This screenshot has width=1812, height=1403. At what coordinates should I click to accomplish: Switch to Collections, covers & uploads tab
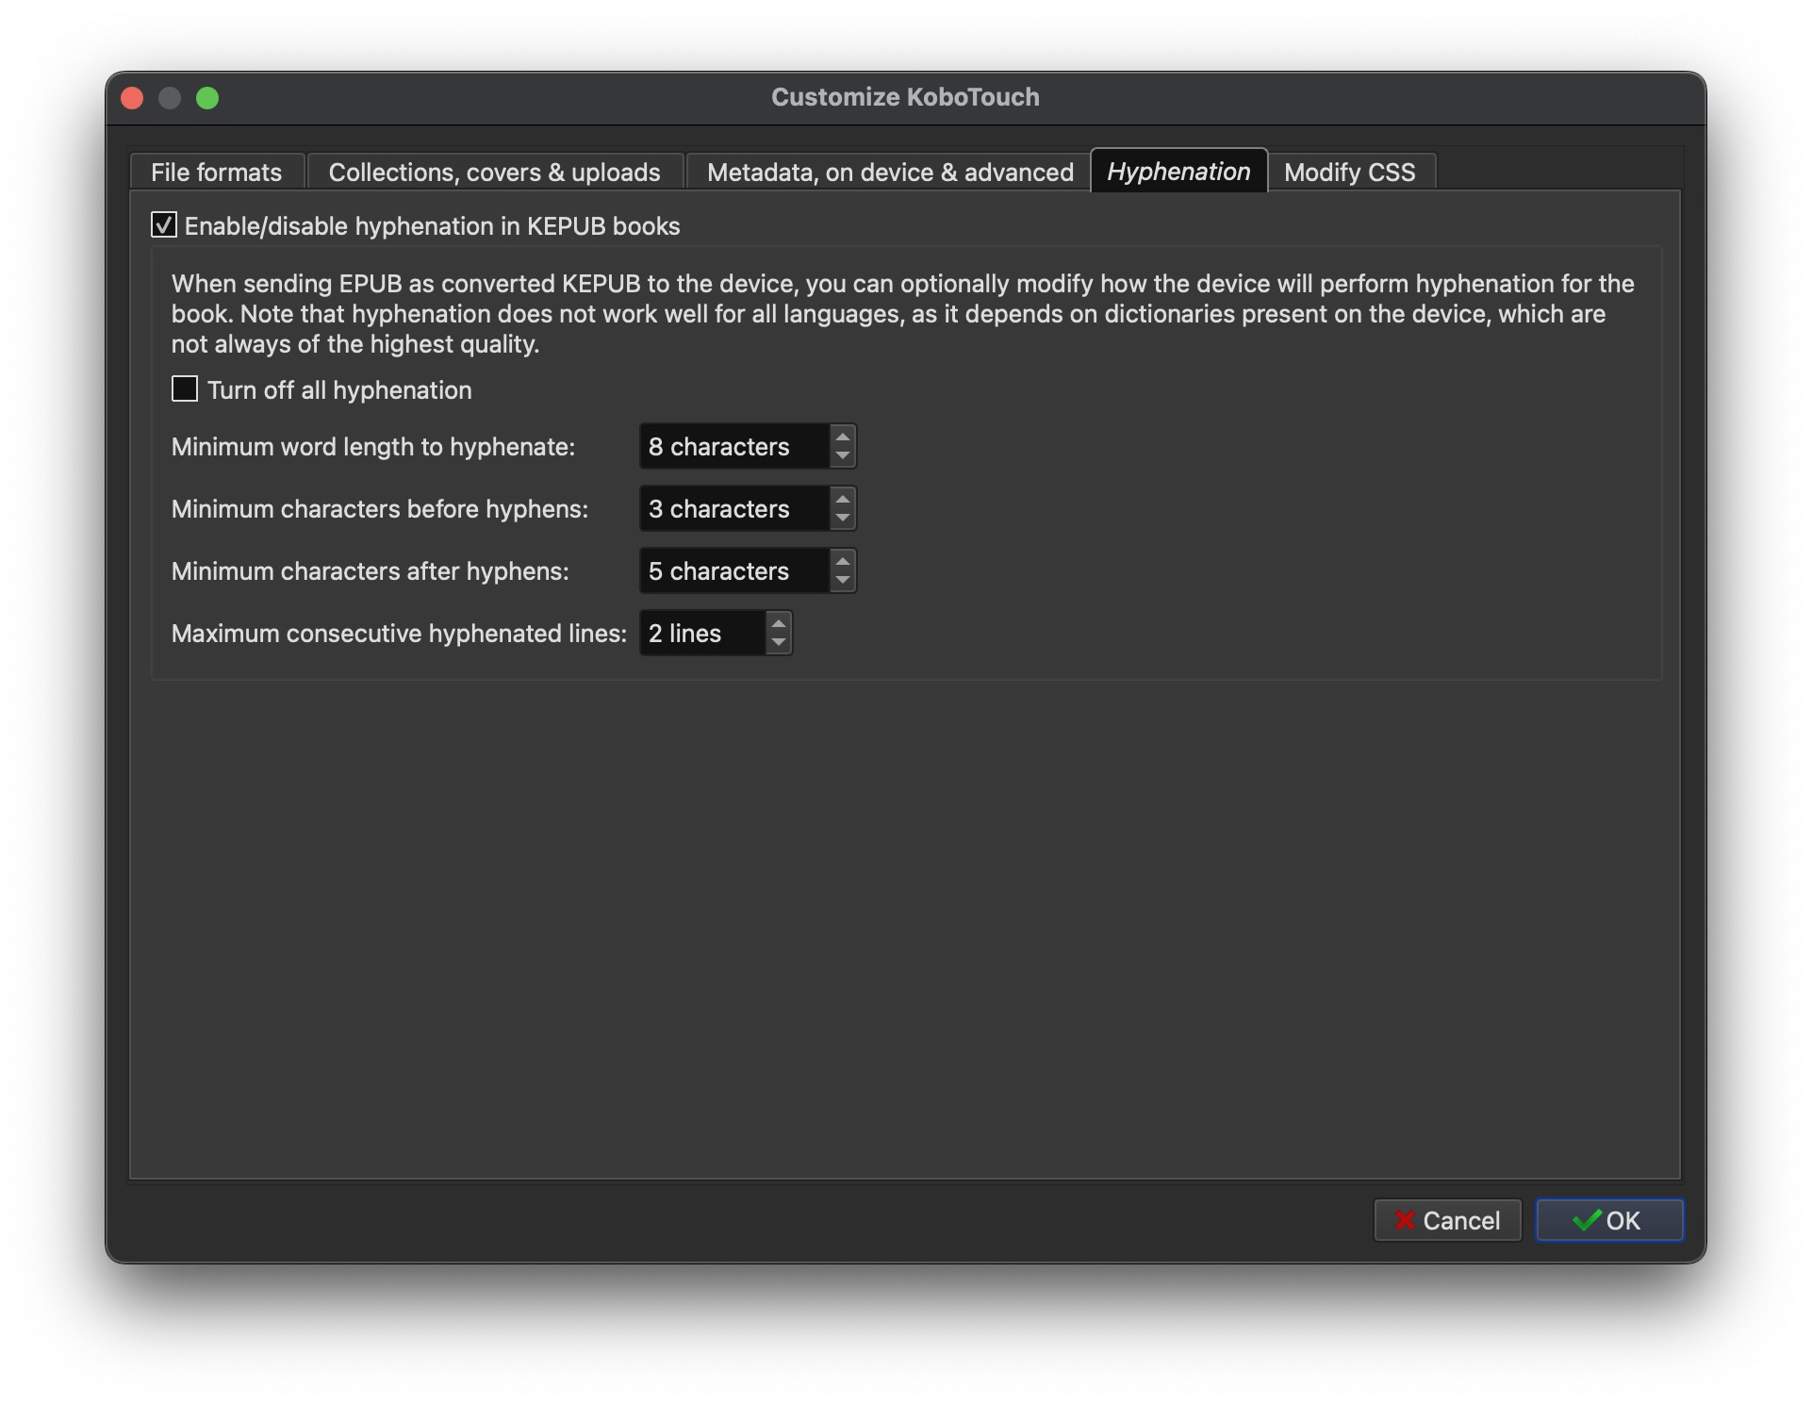pyautogui.click(x=494, y=173)
